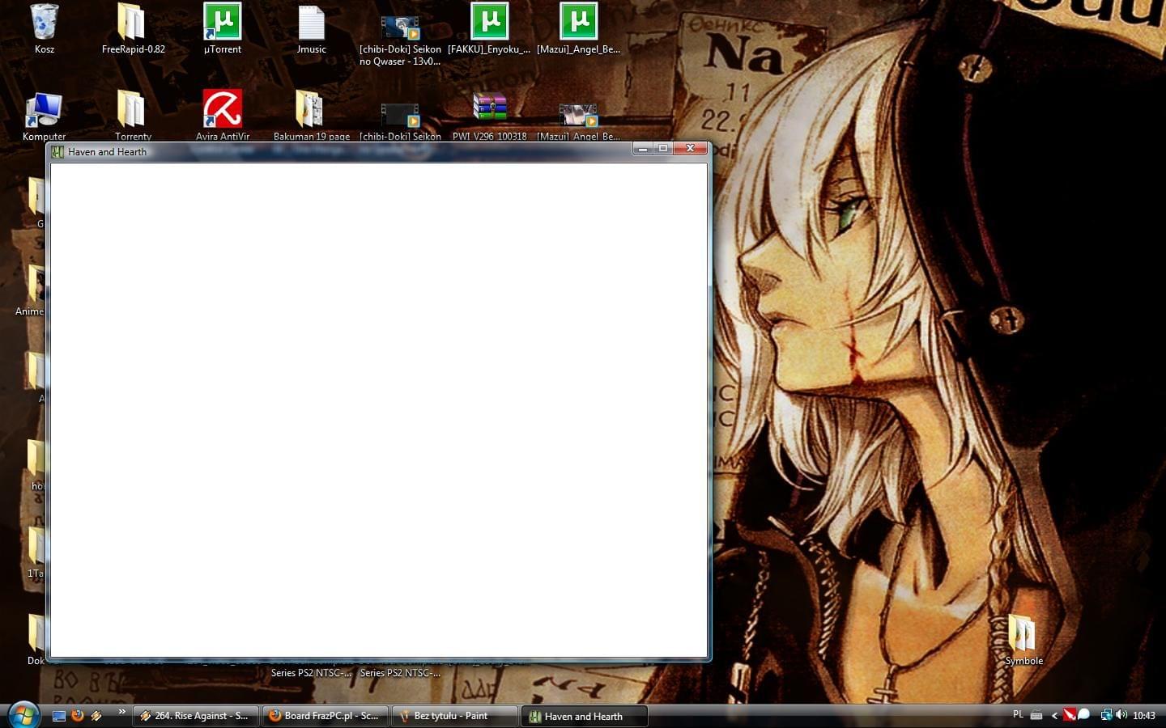
Task: Open the Windows Start menu orb
Action: (23, 715)
